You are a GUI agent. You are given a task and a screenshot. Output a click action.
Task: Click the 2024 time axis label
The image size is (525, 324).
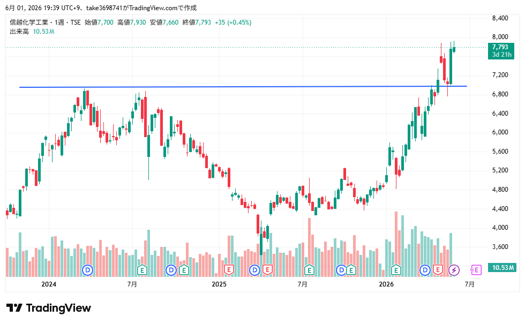[x=49, y=284]
